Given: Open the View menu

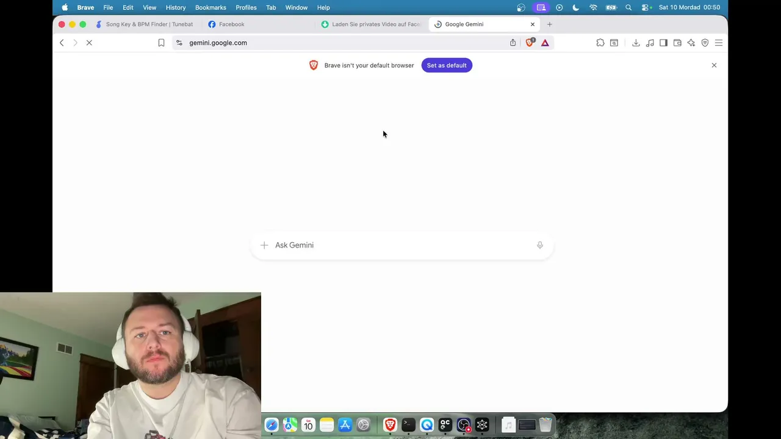Looking at the screenshot, I should pyautogui.click(x=149, y=7).
